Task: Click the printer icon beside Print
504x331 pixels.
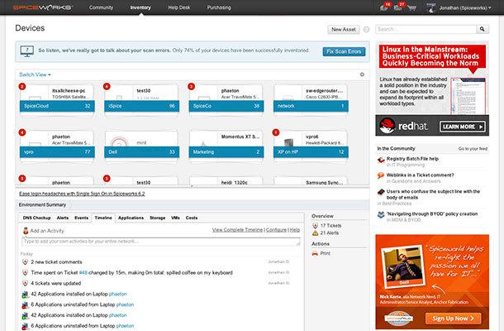Action: [315, 253]
